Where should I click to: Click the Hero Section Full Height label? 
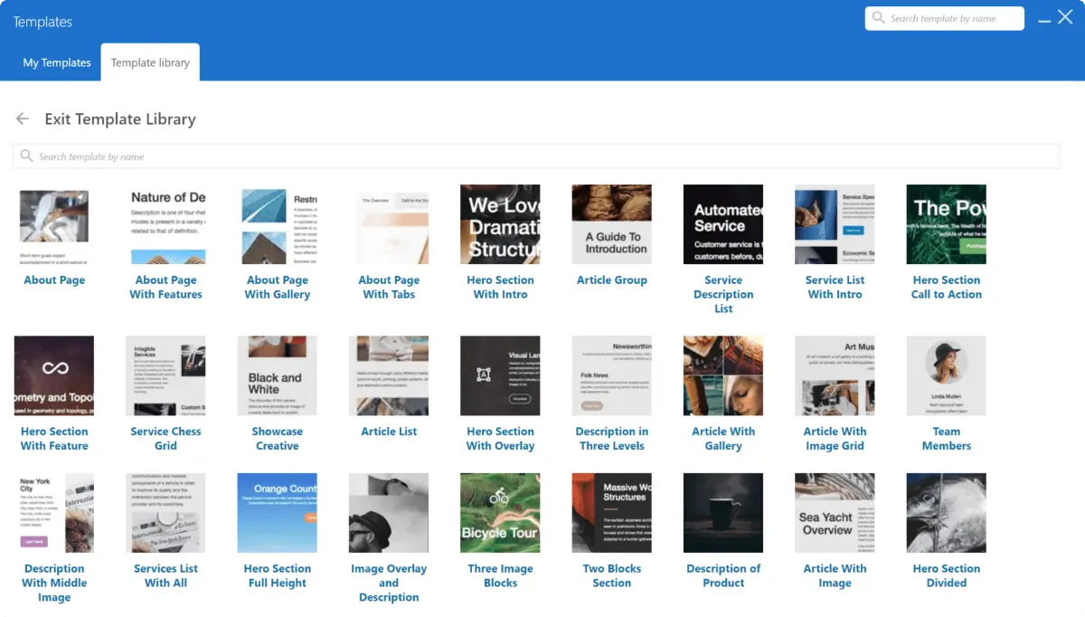point(278,575)
